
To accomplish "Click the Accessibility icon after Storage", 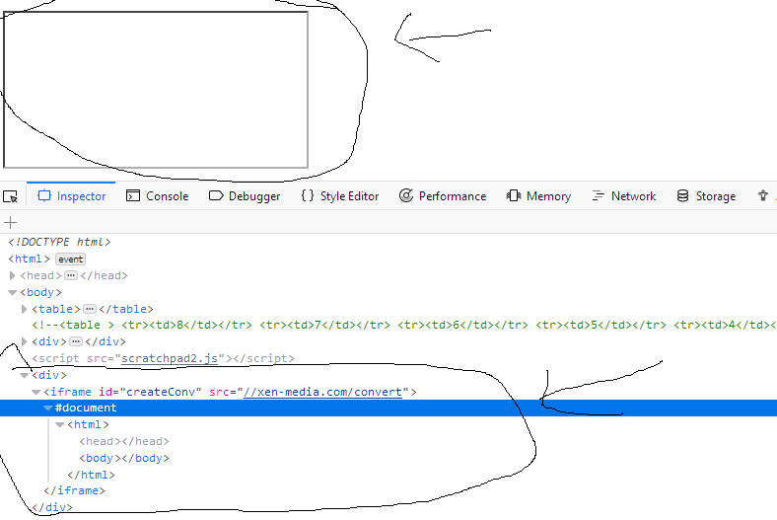I will (x=763, y=195).
